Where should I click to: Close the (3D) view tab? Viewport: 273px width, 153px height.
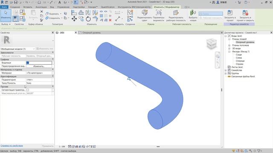point(76,33)
